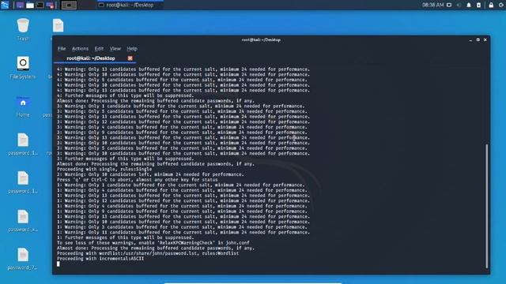Click '2: Warning: Only 10 candidates left' line
The image size is (506, 284).
[x=150, y=174]
